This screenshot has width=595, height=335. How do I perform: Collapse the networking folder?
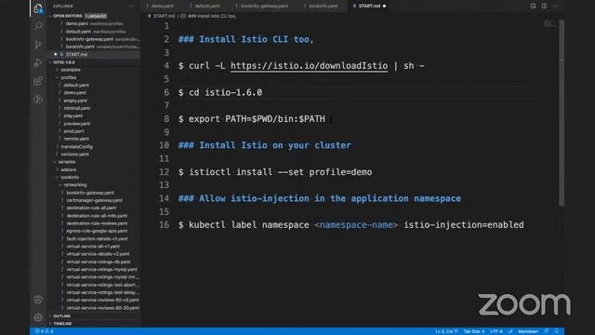point(74,185)
